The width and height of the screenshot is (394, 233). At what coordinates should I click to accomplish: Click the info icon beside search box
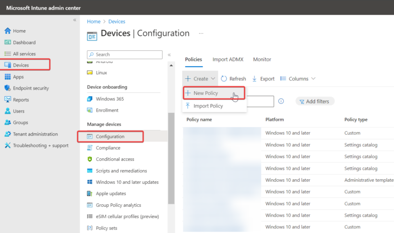(281, 101)
